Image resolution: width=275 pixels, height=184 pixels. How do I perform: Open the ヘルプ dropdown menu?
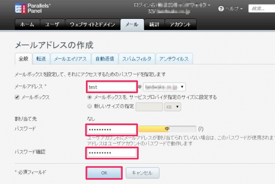click(x=233, y=8)
